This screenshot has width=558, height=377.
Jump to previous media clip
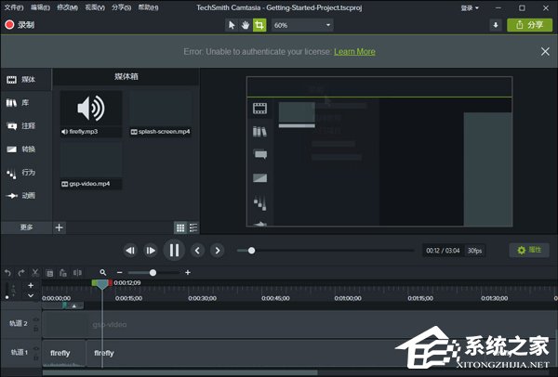coord(197,251)
